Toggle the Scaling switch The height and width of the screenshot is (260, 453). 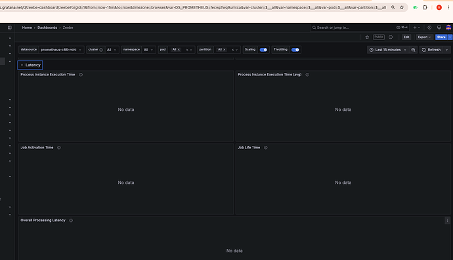pos(263,50)
